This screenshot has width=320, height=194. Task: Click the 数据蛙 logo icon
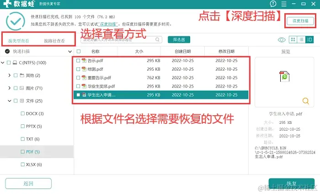tap(7, 4)
